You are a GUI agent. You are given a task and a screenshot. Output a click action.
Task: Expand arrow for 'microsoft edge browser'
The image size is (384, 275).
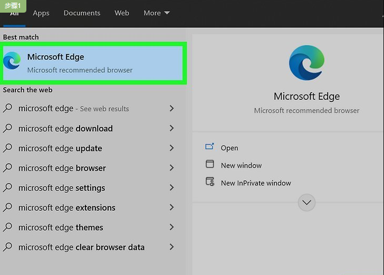coord(171,168)
